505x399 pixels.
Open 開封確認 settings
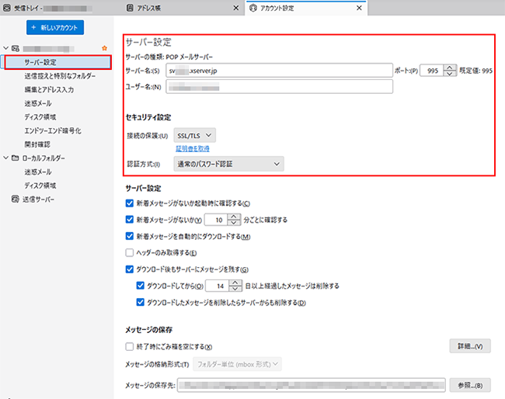click(x=37, y=144)
